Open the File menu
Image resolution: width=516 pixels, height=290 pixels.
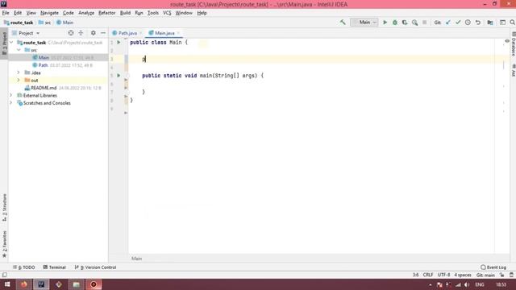(x=6, y=13)
